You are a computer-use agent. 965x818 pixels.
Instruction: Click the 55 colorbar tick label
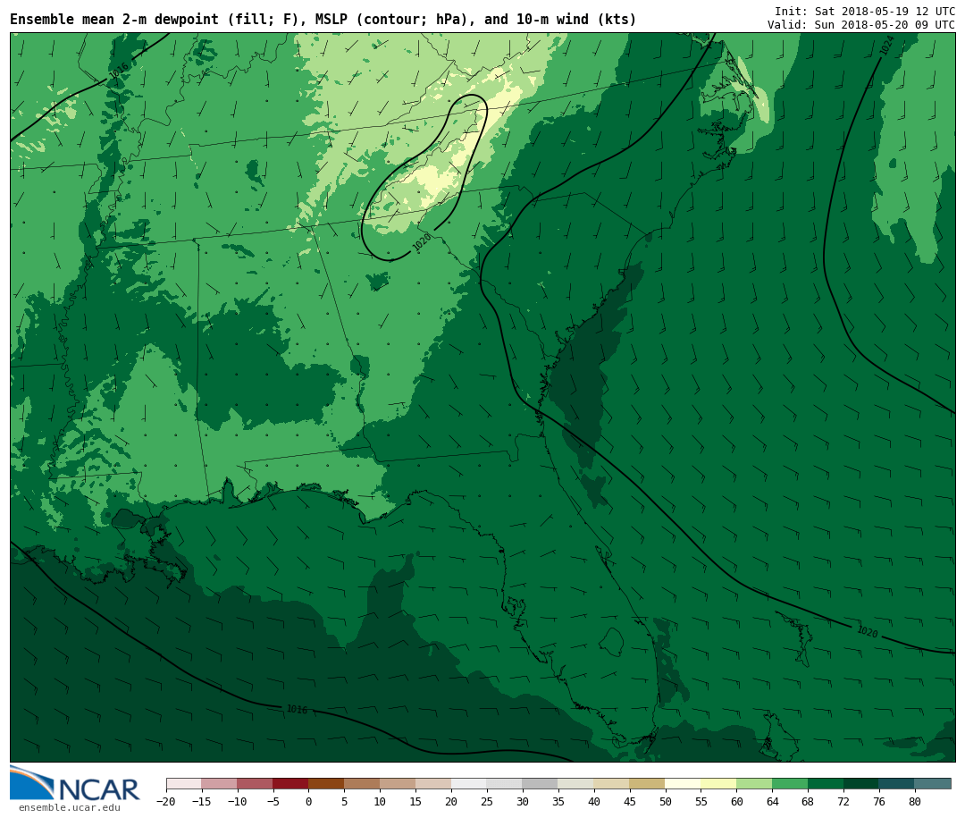click(x=701, y=801)
